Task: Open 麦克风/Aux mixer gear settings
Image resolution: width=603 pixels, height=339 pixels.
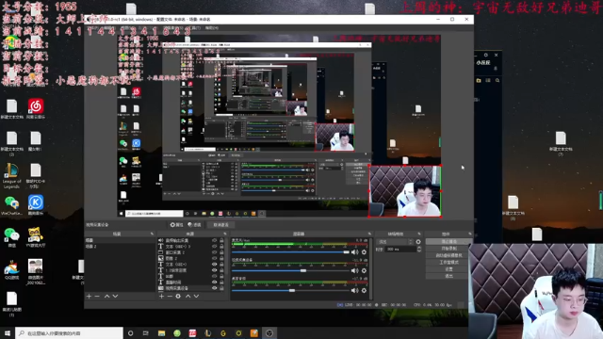Action: (364, 252)
